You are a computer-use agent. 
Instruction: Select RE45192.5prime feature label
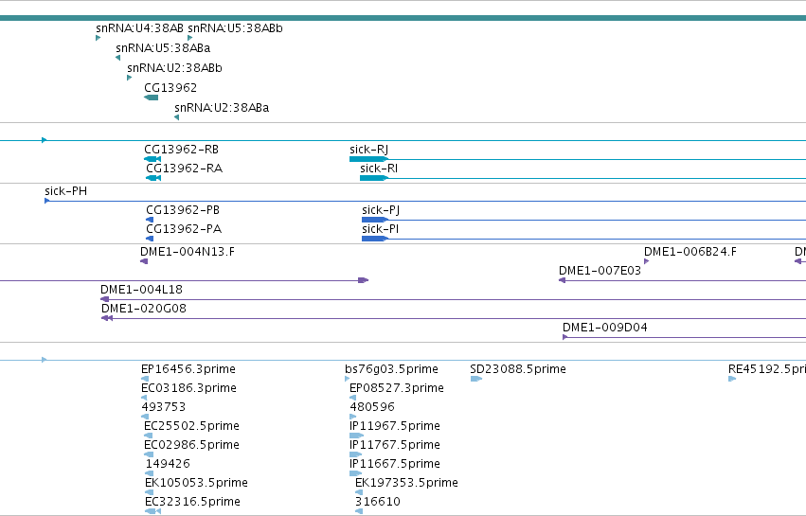767,369
